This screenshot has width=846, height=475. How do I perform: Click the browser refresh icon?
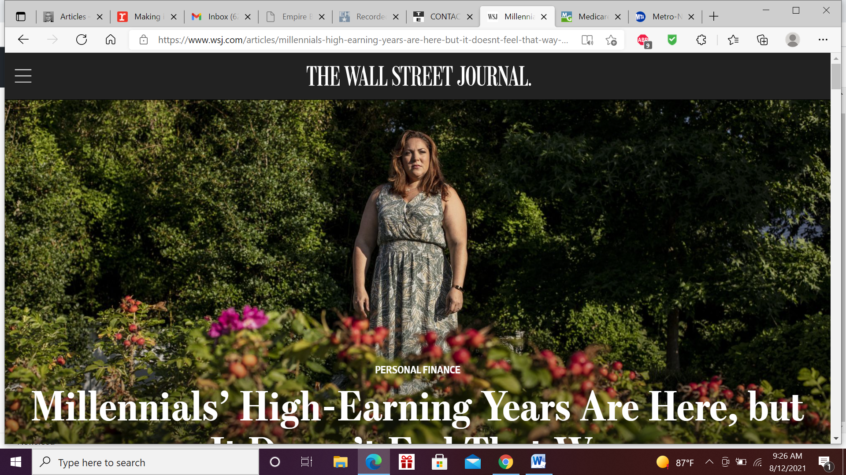coord(82,40)
